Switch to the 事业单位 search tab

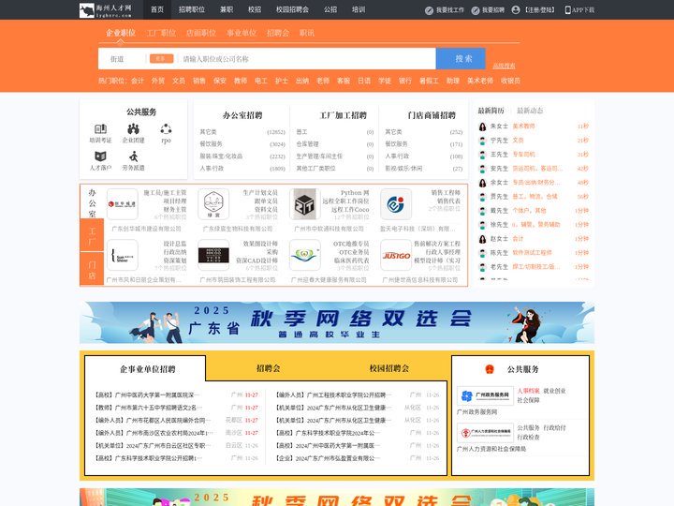click(242, 33)
